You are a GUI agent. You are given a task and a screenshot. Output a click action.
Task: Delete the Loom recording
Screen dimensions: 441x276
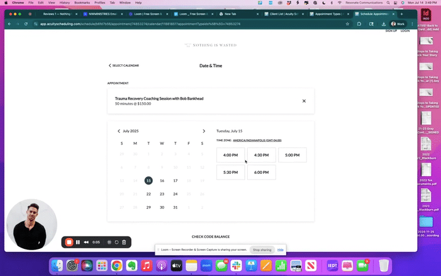tap(124, 242)
